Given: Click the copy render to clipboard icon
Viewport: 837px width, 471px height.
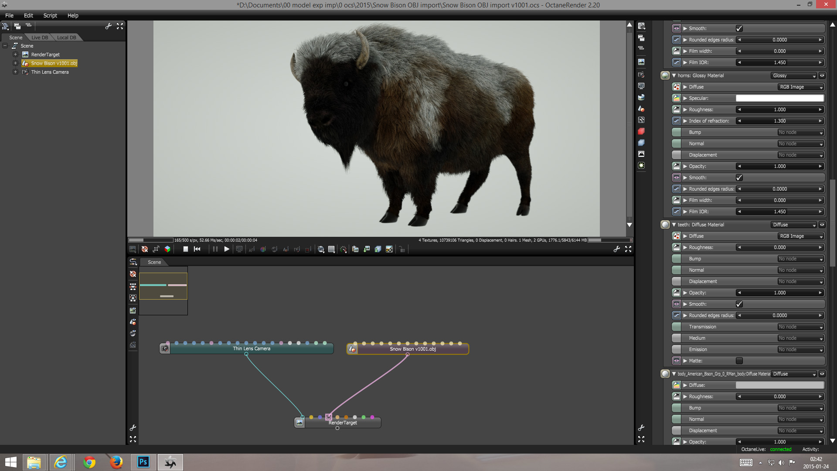Looking at the screenshot, I should click(355, 249).
